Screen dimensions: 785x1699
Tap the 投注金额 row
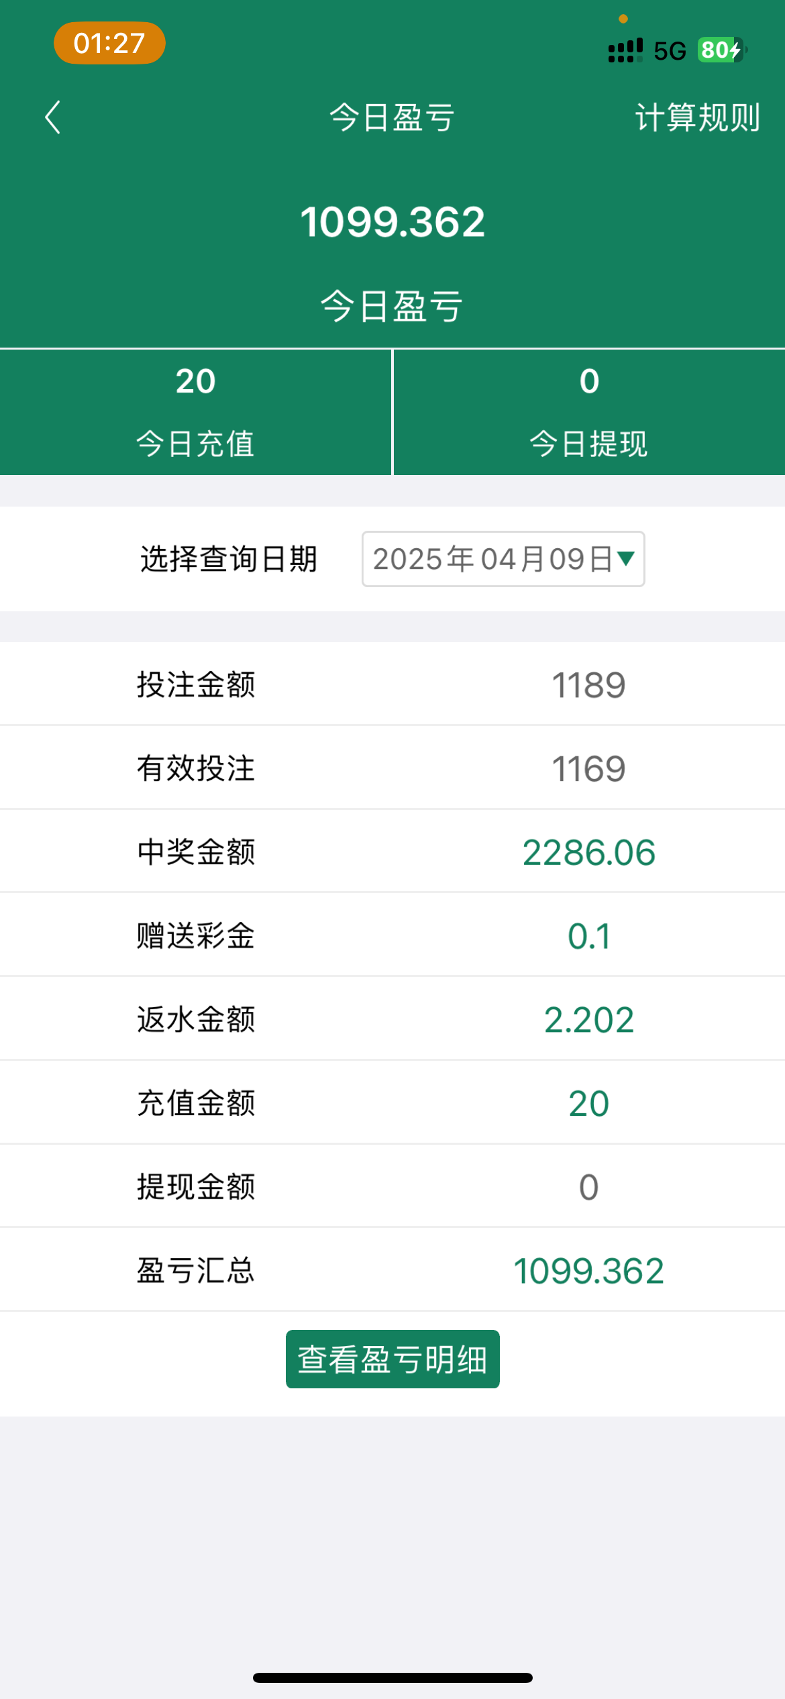pyautogui.click(x=392, y=684)
